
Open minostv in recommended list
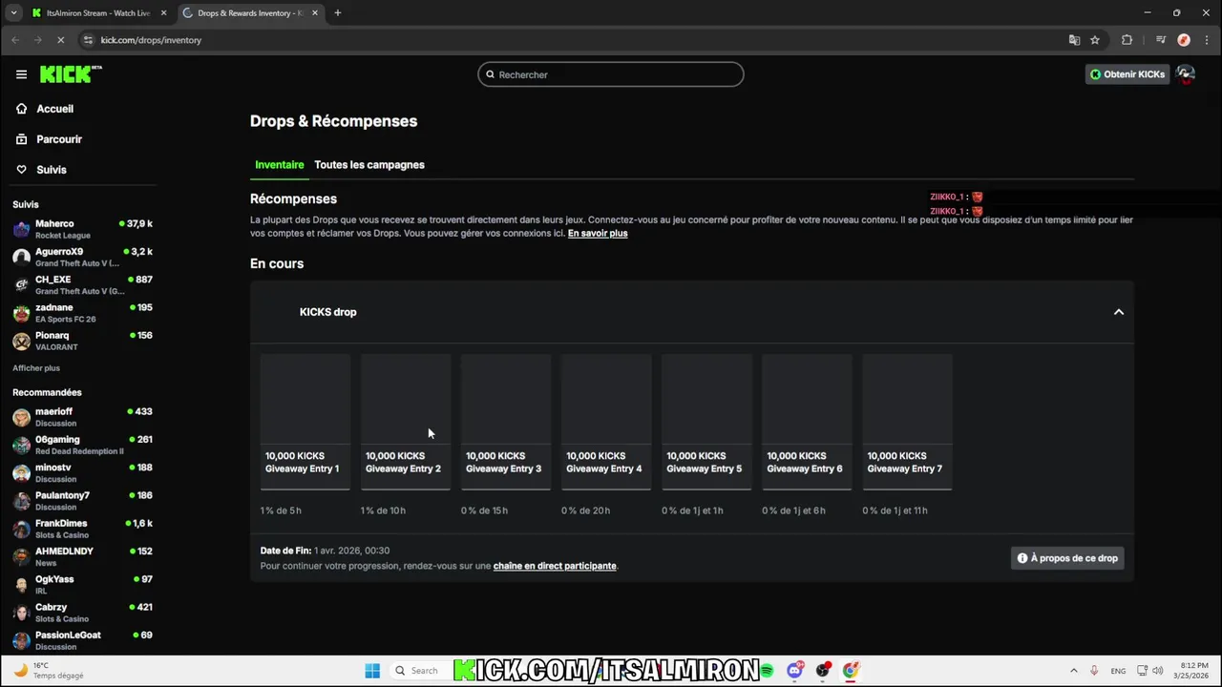click(82, 473)
